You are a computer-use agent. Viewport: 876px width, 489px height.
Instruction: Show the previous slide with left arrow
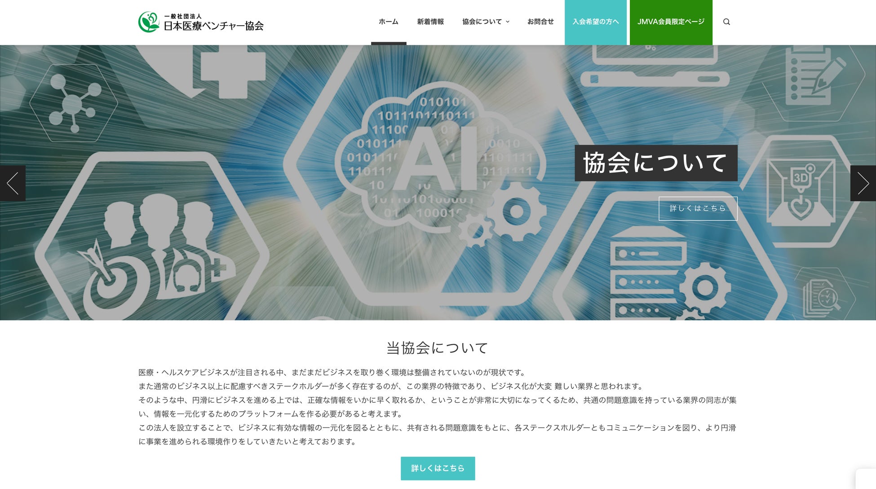pyautogui.click(x=13, y=183)
